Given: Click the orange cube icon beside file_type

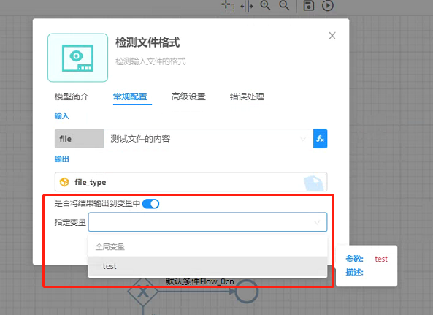Looking at the screenshot, I should (64, 182).
